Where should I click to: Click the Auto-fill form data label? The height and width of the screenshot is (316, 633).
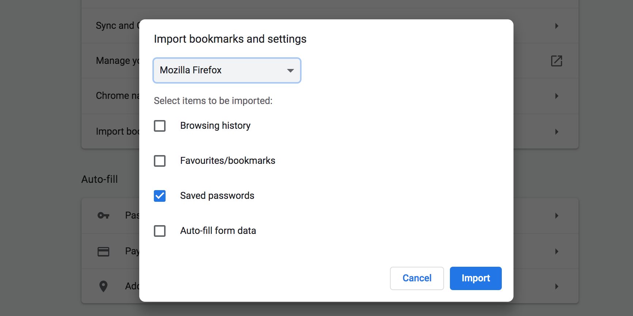coord(218,231)
